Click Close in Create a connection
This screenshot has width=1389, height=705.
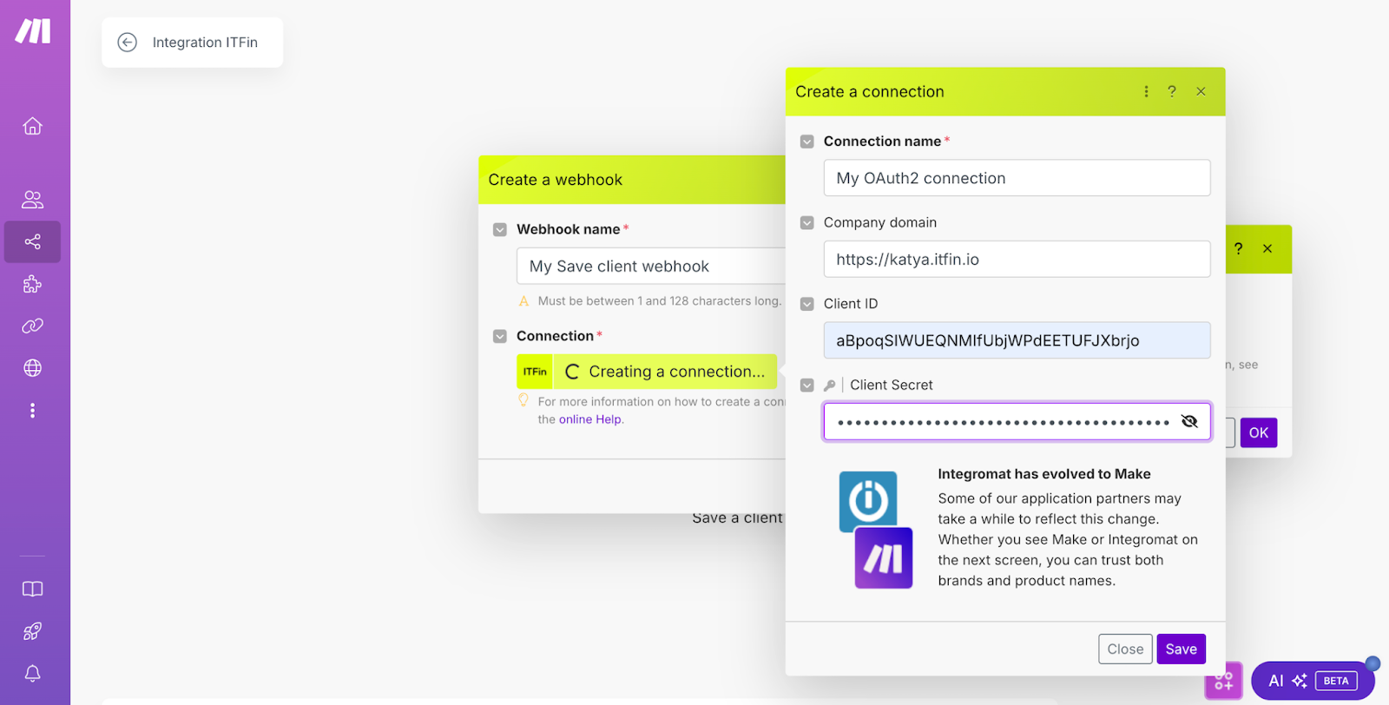click(x=1125, y=649)
